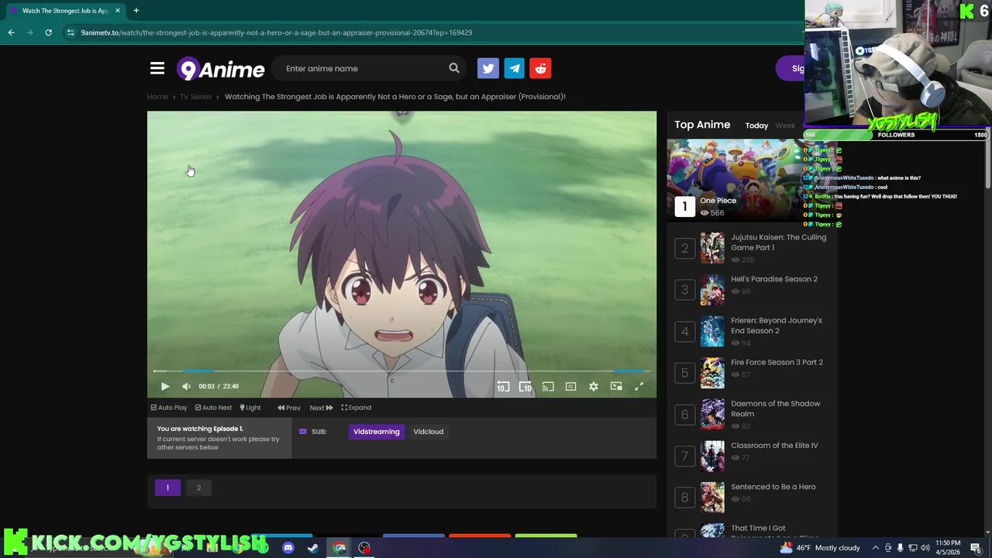Open site information icon in address bar
This screenshot has width=992, height=558.
[x=71, y=33]
